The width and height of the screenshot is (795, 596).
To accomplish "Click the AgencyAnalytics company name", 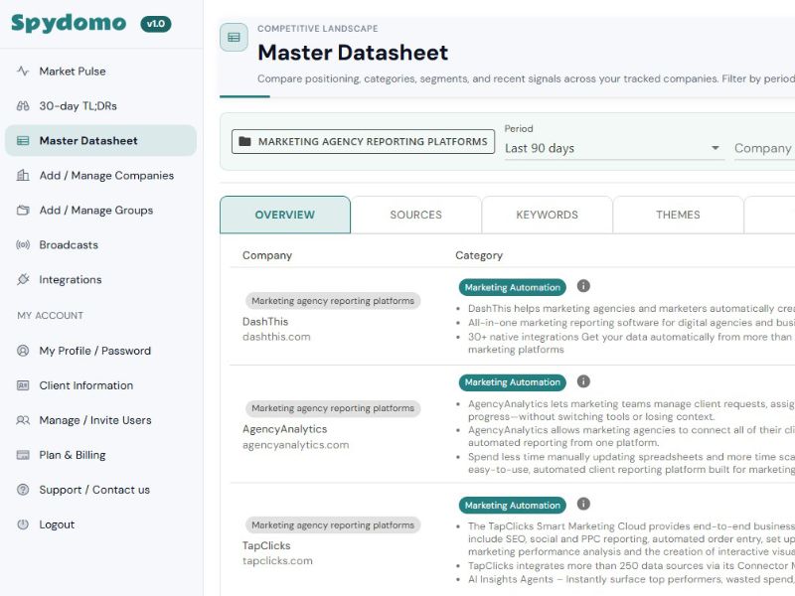I will click(x=284, y=429).
